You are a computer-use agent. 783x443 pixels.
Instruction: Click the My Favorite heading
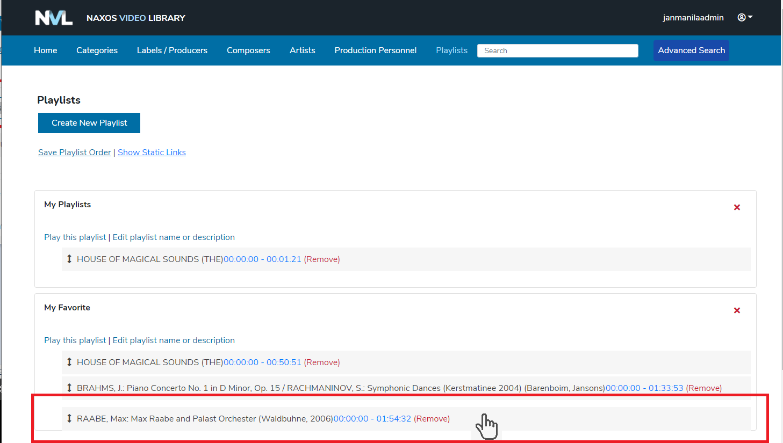tap(67, 308)
